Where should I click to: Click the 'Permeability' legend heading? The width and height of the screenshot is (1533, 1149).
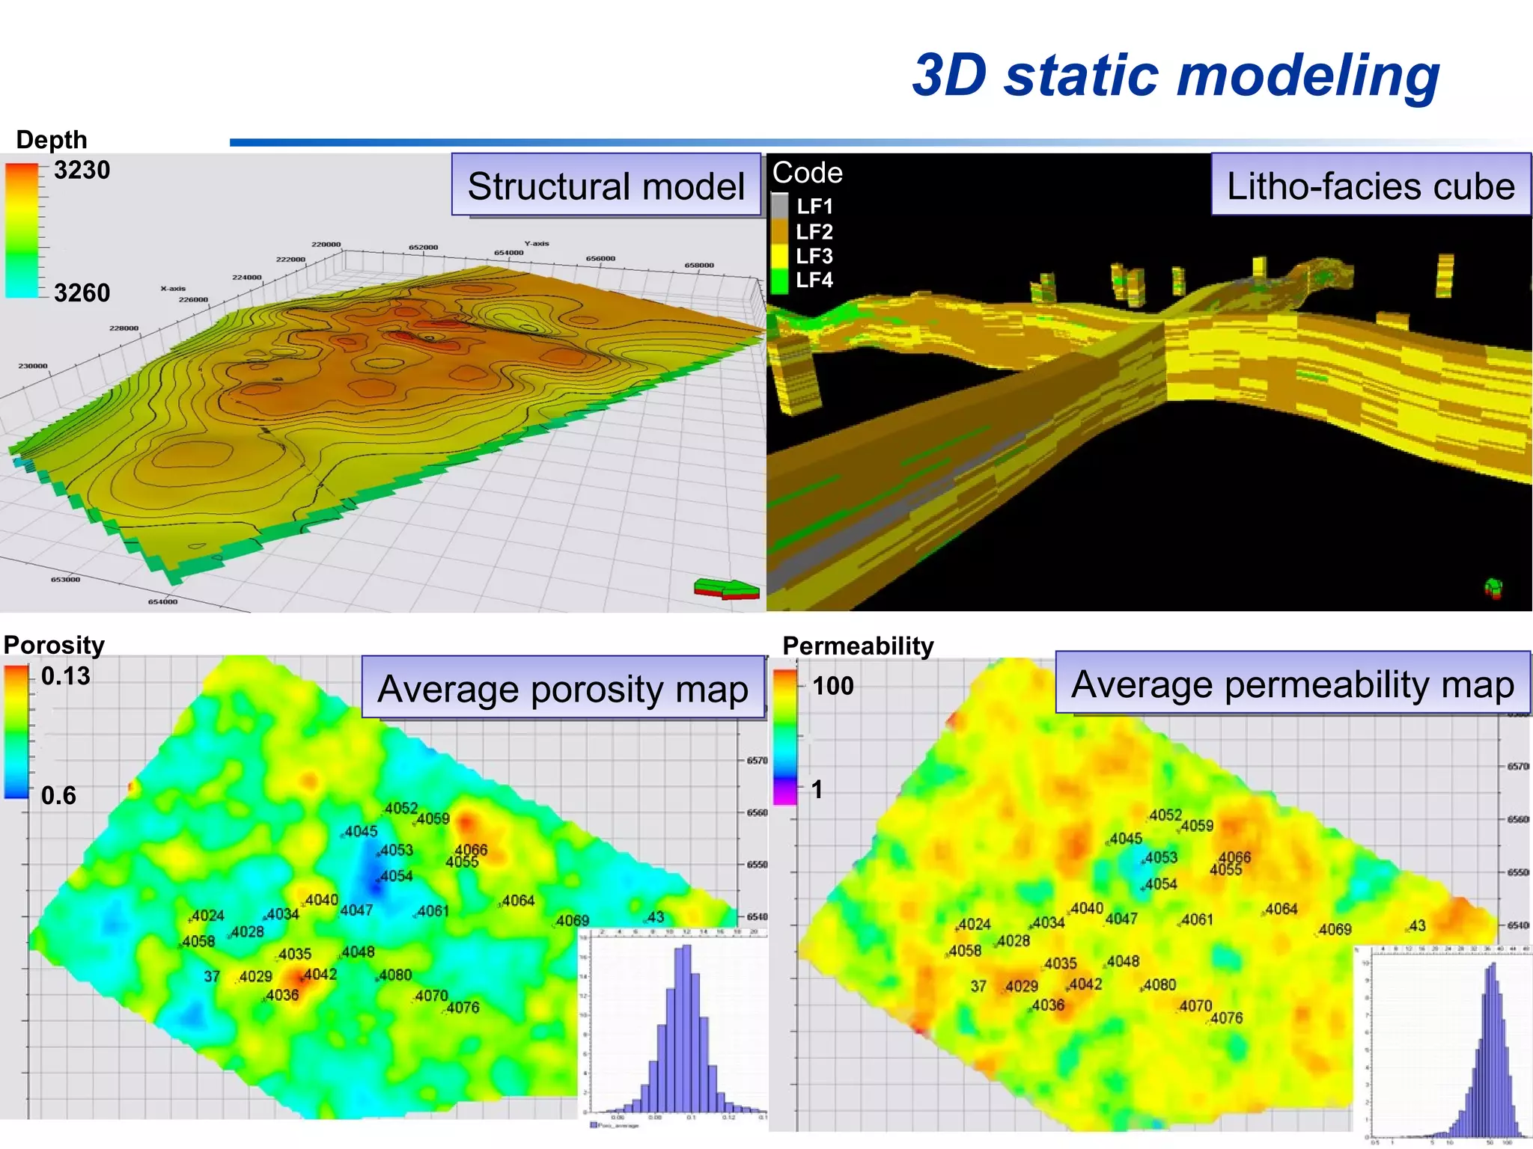(858, 645)
